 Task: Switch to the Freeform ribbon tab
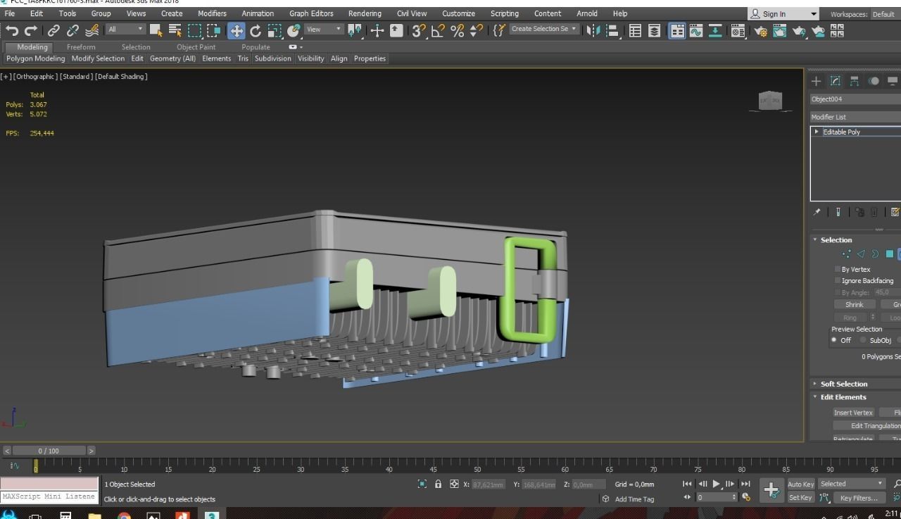pos(82,46)
